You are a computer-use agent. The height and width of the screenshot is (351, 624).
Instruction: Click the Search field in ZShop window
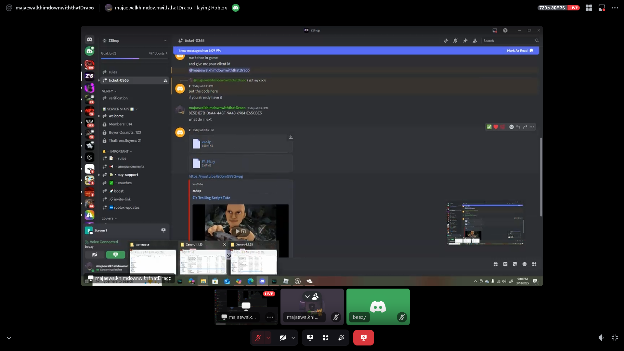tap(511, 41)
